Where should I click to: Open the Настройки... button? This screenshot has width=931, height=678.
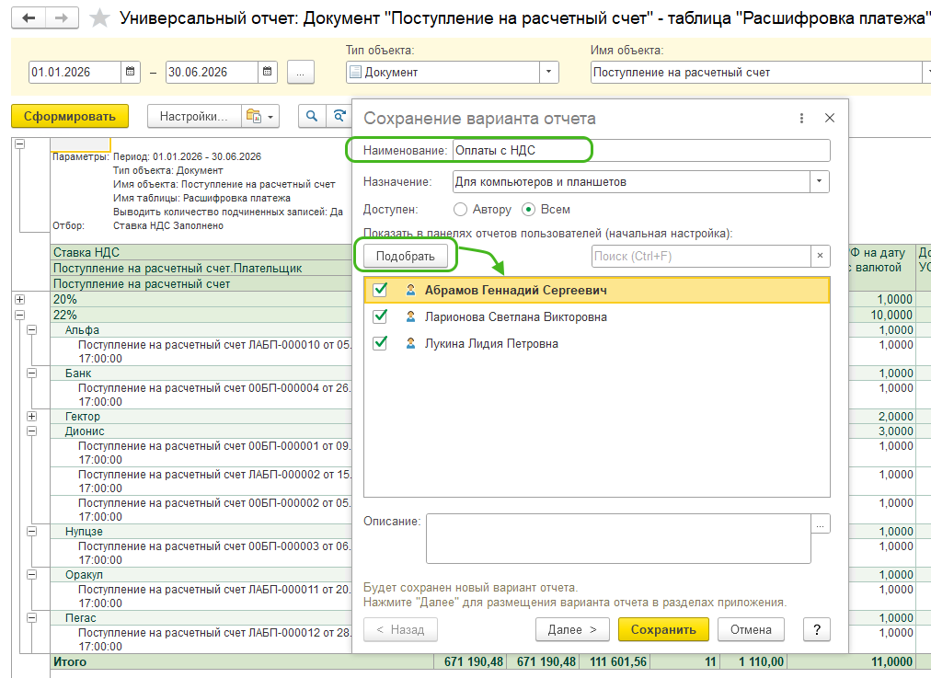point(193,116)
